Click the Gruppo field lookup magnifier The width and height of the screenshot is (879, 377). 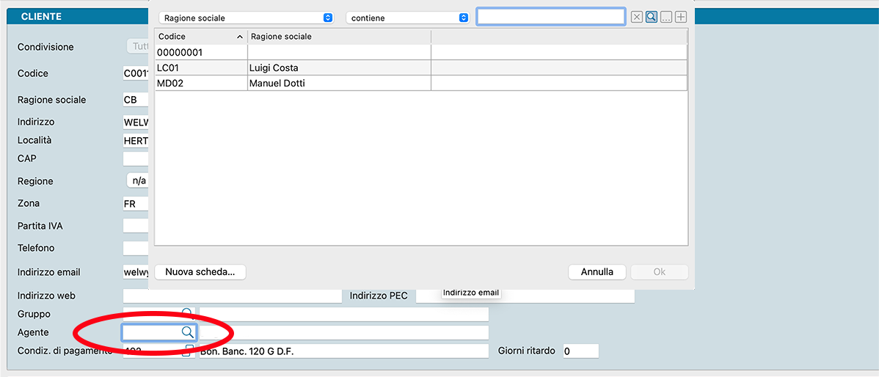[x=188, y=313]
